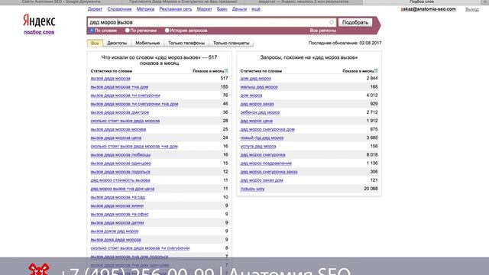Image resolution: width=489 pixels, height=275 pixels.
Task: Open the similar query дед мороз заказ
Action: tap(257, 104)
